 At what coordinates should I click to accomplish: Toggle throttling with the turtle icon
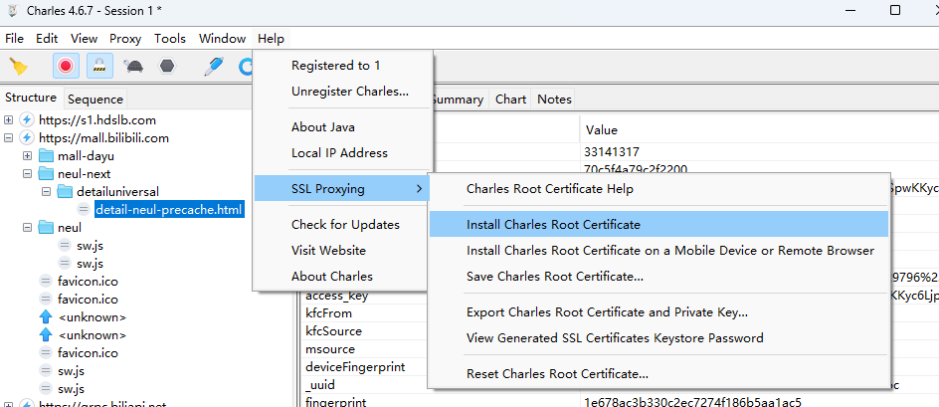tap(133, 66)
